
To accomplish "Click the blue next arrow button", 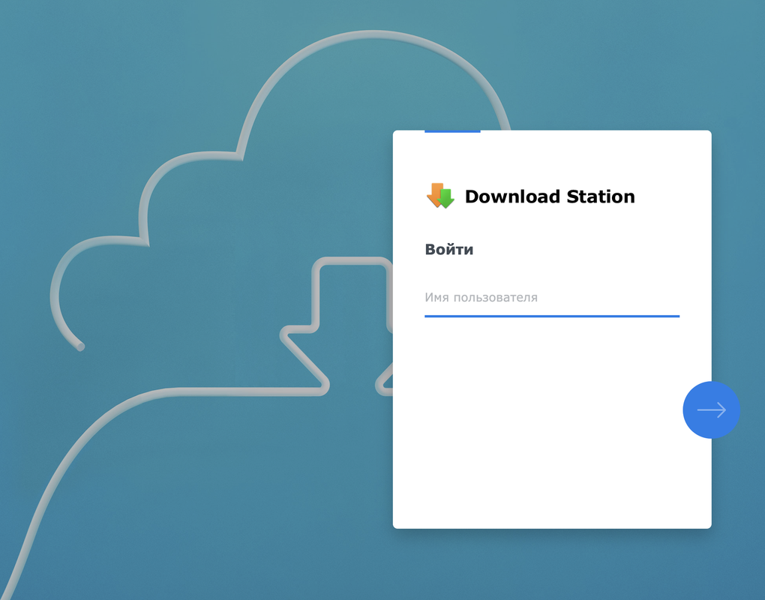I will pyautogui.click(x=711, y=409).
